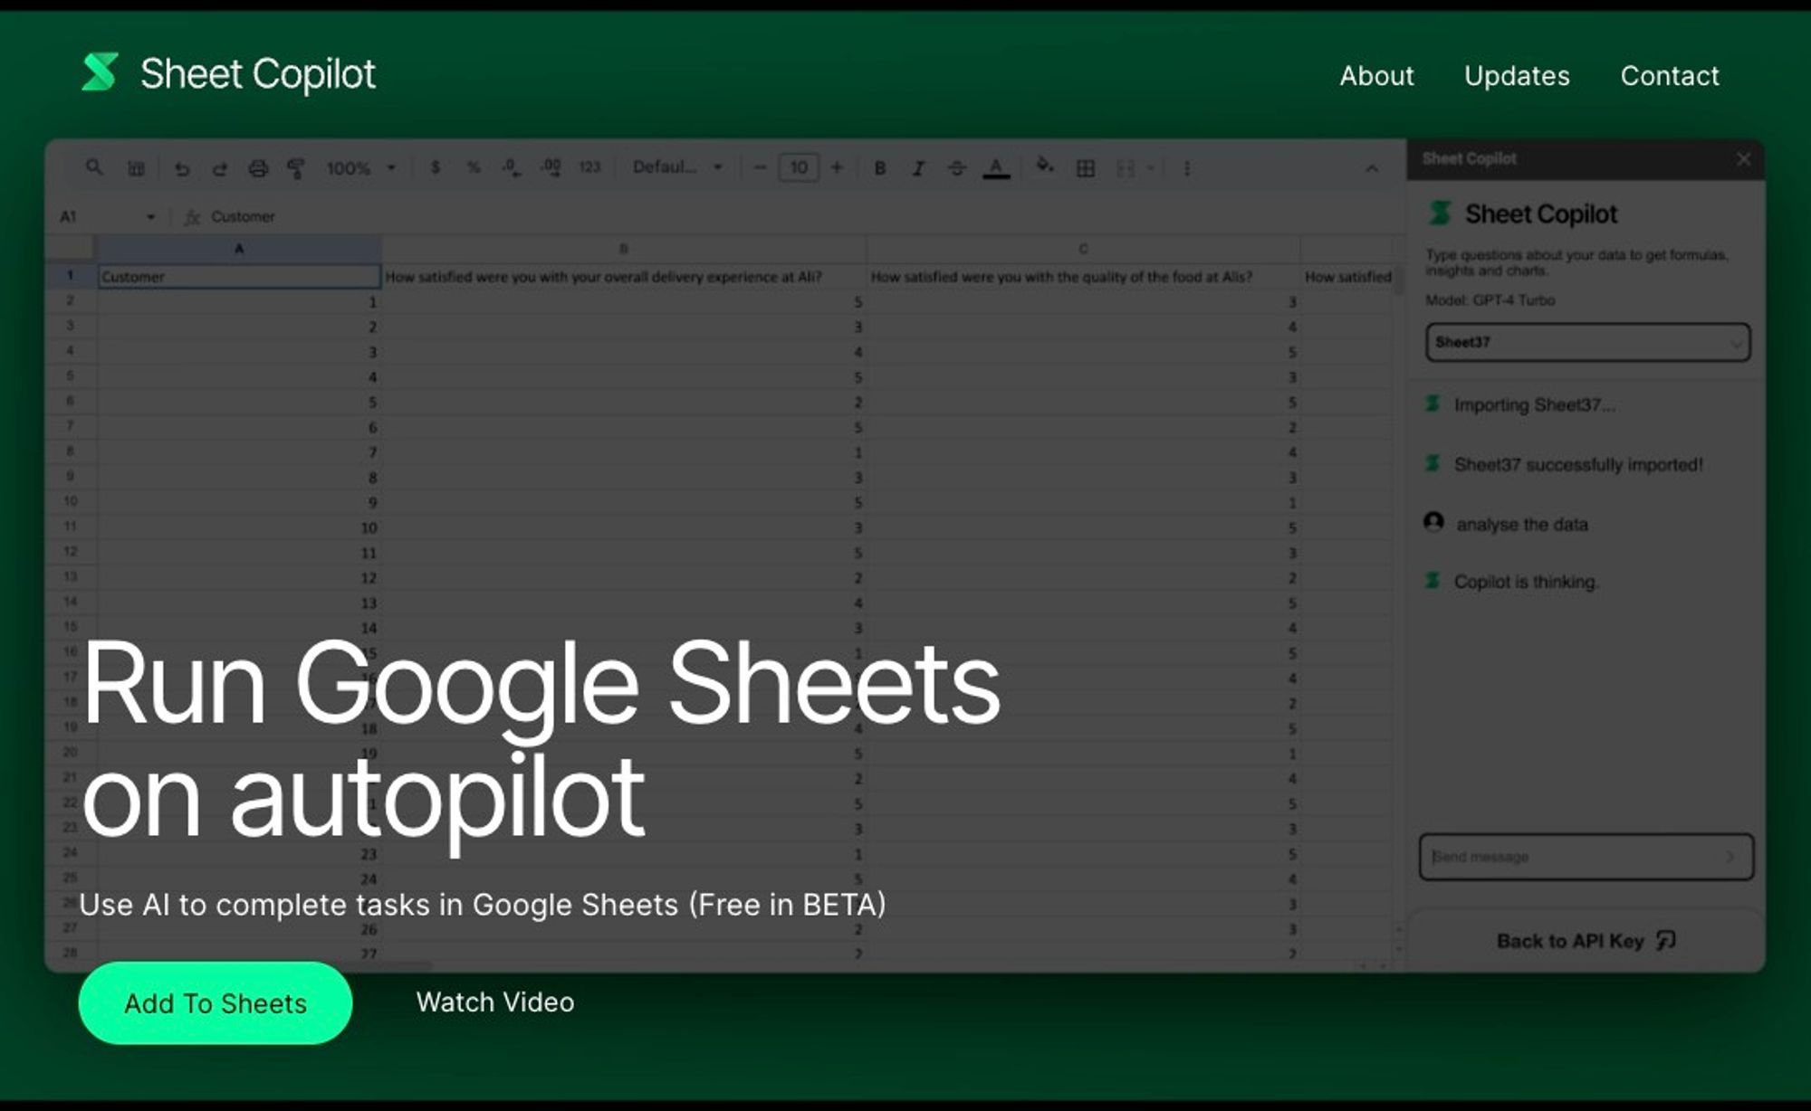Click the 'analyse the data' message

tap(1521, 525)
